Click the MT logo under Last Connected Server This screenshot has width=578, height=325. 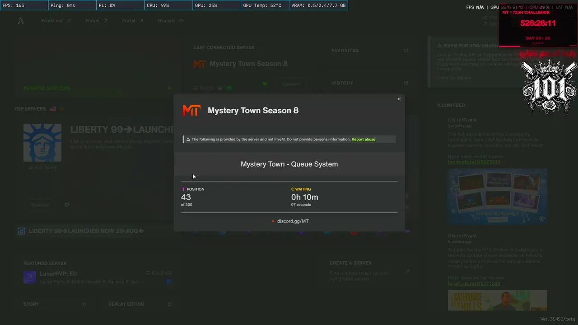(x=200, y=64)
